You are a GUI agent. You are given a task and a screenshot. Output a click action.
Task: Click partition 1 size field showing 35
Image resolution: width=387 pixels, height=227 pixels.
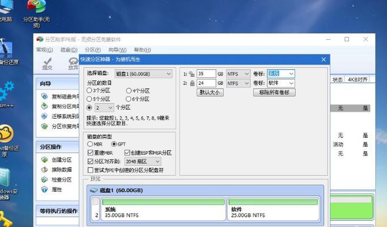click(x=206, y=74)
